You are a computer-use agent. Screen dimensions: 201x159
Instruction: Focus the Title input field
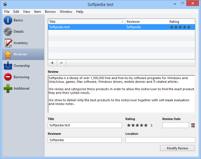point(85,125)
